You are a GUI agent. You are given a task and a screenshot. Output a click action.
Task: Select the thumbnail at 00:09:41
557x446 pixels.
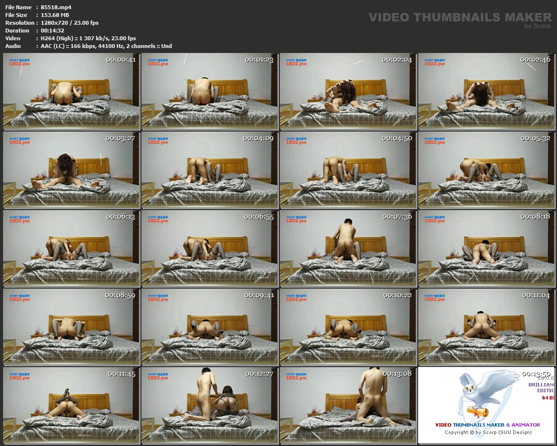pyautogui.click(x=210, y=327)
